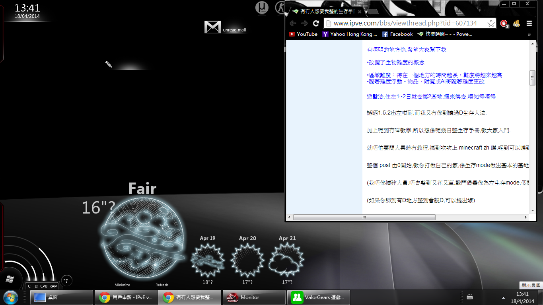Click the page icon in the address bar
This screenshot has width=543, height=305.
[x=329, y=23]
